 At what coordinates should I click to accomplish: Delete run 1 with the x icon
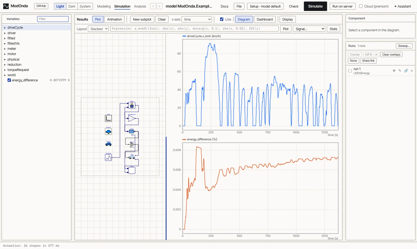tap(412, 71)
